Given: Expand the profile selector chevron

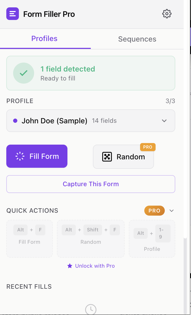Looking at the screenshot, I should tap(164, 121).
